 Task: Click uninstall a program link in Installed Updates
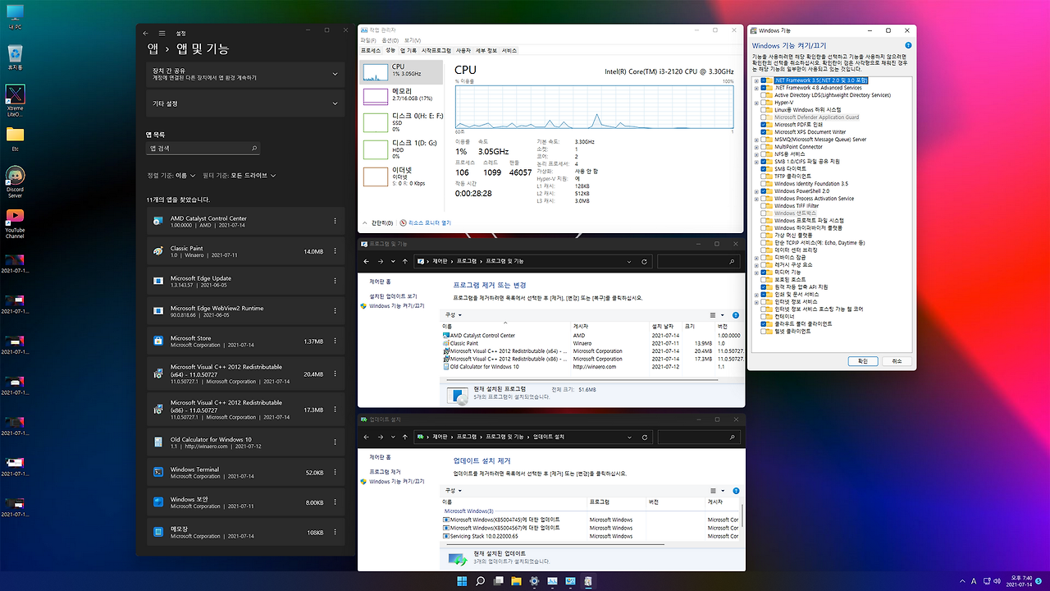(x=385, y=472)
